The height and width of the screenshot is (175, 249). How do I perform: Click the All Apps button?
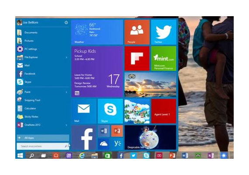tap(43, 138)
